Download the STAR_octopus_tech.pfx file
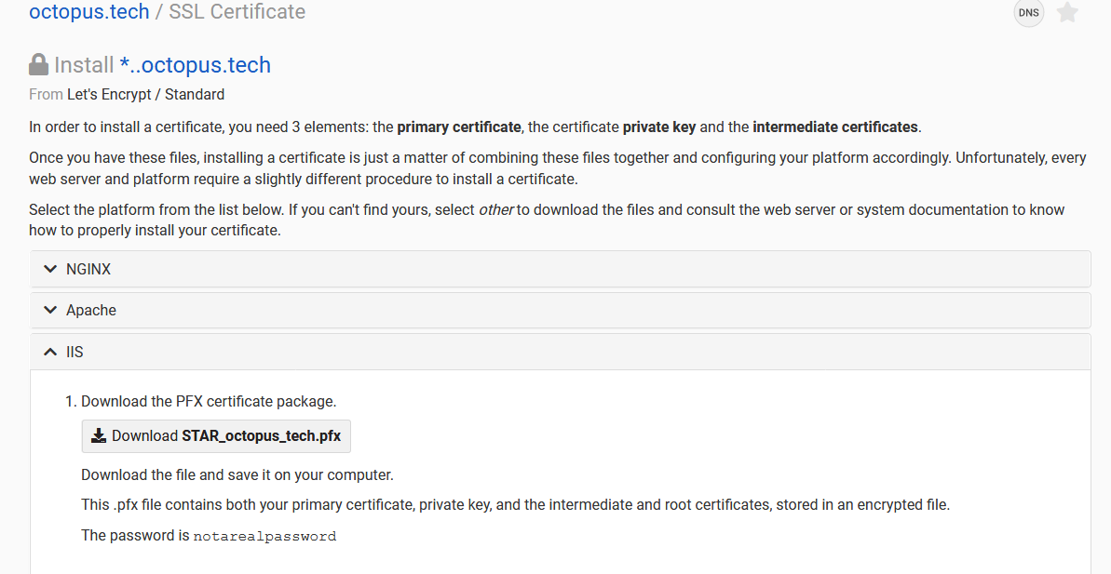 click(x=216, y=435)
